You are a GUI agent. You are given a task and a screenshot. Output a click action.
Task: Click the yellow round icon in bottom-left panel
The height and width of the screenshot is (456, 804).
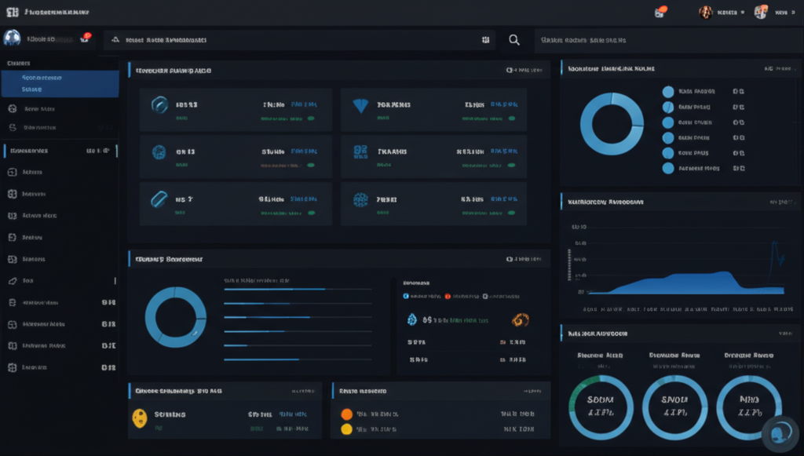point(140,418)
